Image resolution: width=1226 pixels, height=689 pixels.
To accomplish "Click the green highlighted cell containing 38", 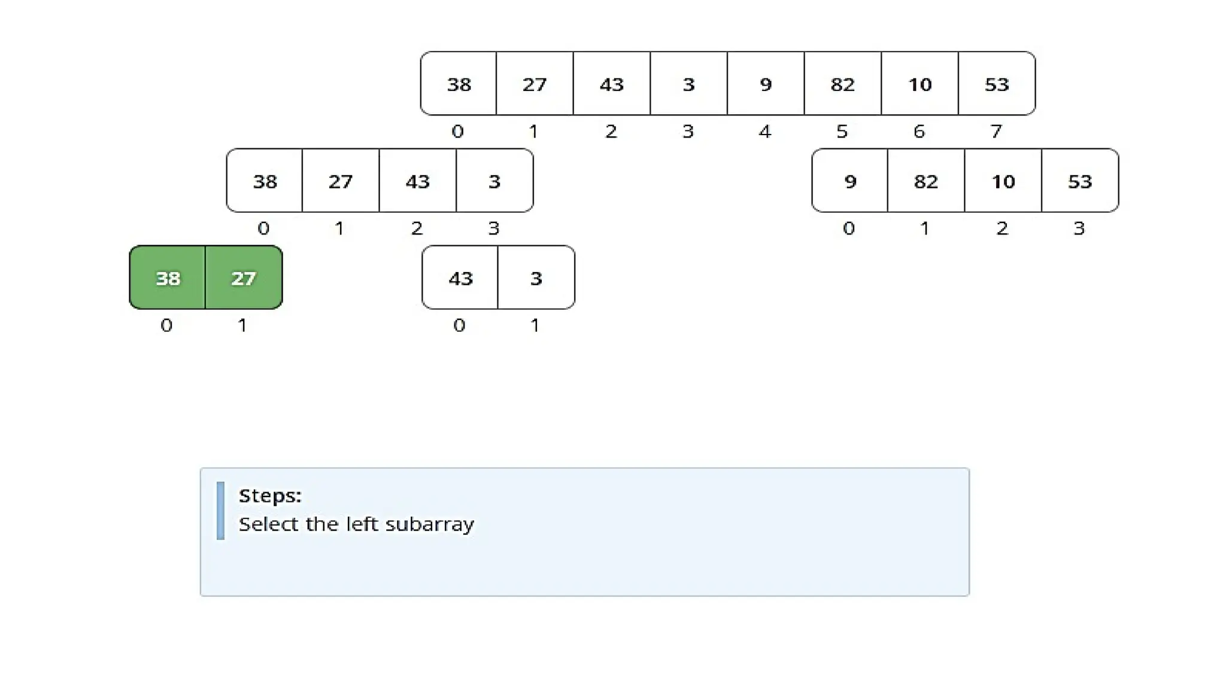I will pyautogui.click(x=168, y=278).
